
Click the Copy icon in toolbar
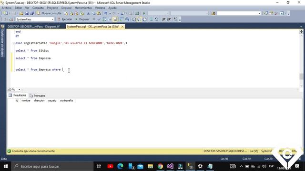[93, 13]
